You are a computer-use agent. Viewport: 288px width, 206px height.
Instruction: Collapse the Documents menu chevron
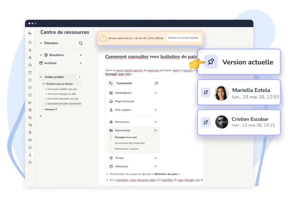pos(156,131)
